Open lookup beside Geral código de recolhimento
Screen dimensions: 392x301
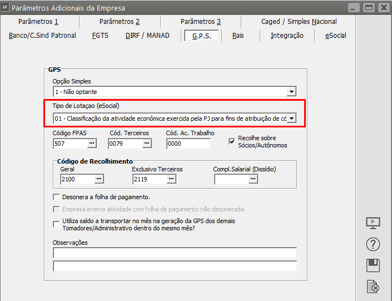[100, 179]
